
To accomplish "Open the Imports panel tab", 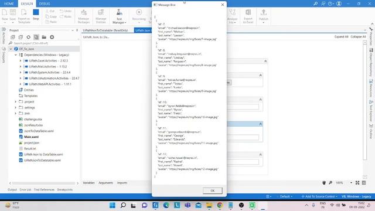I will click(122, 183).
